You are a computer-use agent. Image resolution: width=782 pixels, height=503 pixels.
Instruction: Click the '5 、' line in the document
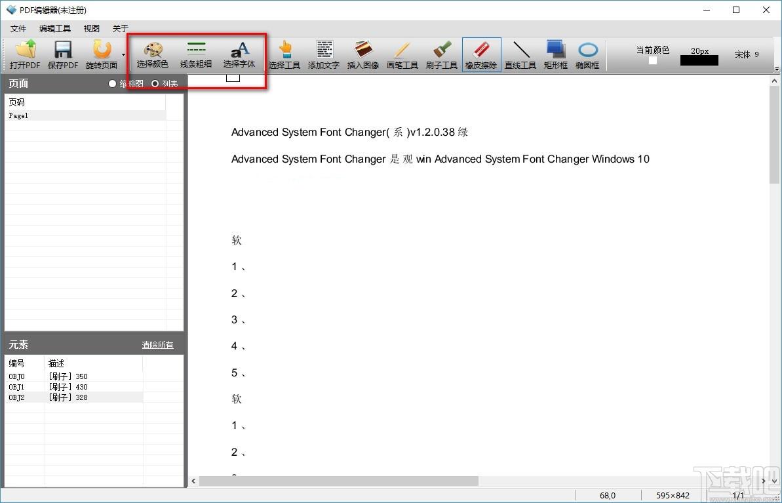click(x=239, y=372)
